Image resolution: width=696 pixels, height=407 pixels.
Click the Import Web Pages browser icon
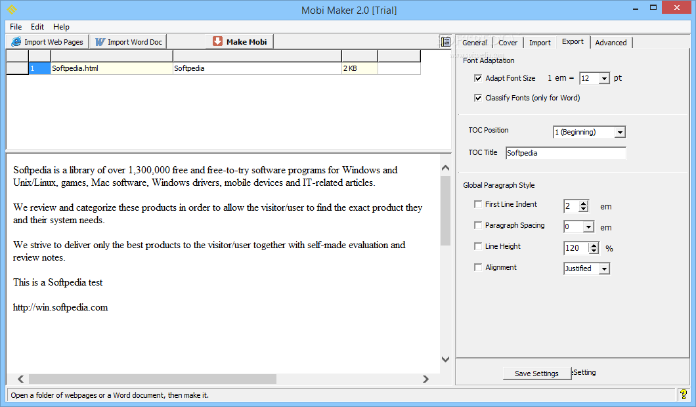pos(16,42)
